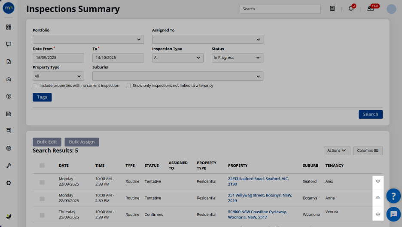
Task: Open the Status dropdown showing In Progress
Action: [238, 58]
